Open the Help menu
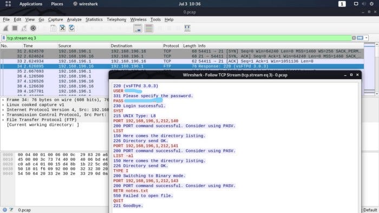 coord(169,20)
